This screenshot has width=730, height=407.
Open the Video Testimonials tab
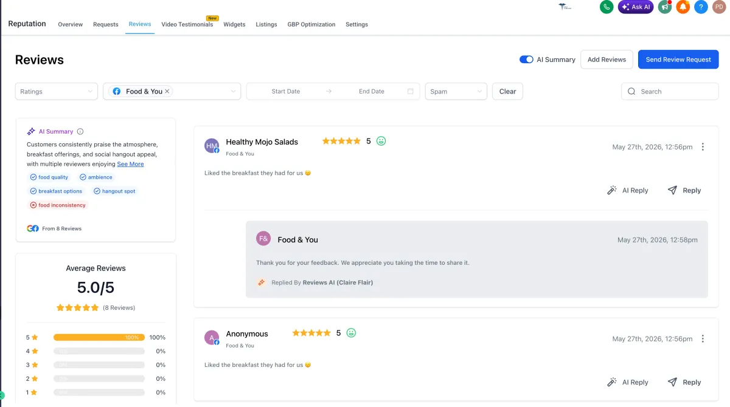click(x=187, y=24)
